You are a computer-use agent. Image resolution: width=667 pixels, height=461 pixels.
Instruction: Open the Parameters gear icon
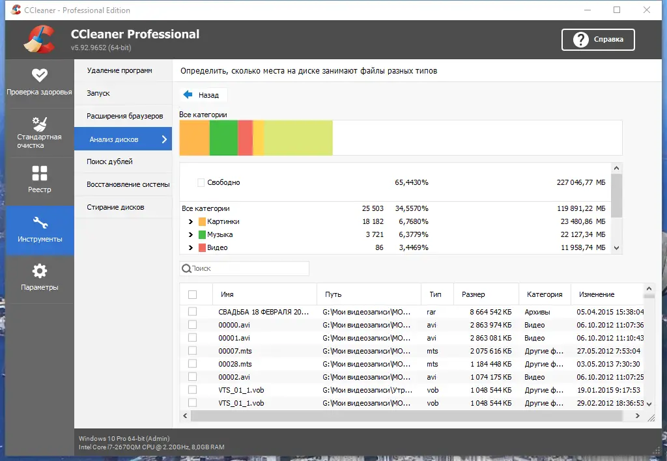(x=40, y=271)
